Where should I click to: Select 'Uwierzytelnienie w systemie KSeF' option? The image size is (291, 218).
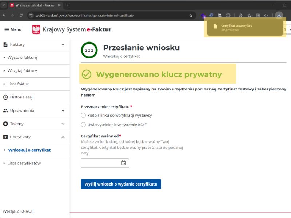[83, 125]
